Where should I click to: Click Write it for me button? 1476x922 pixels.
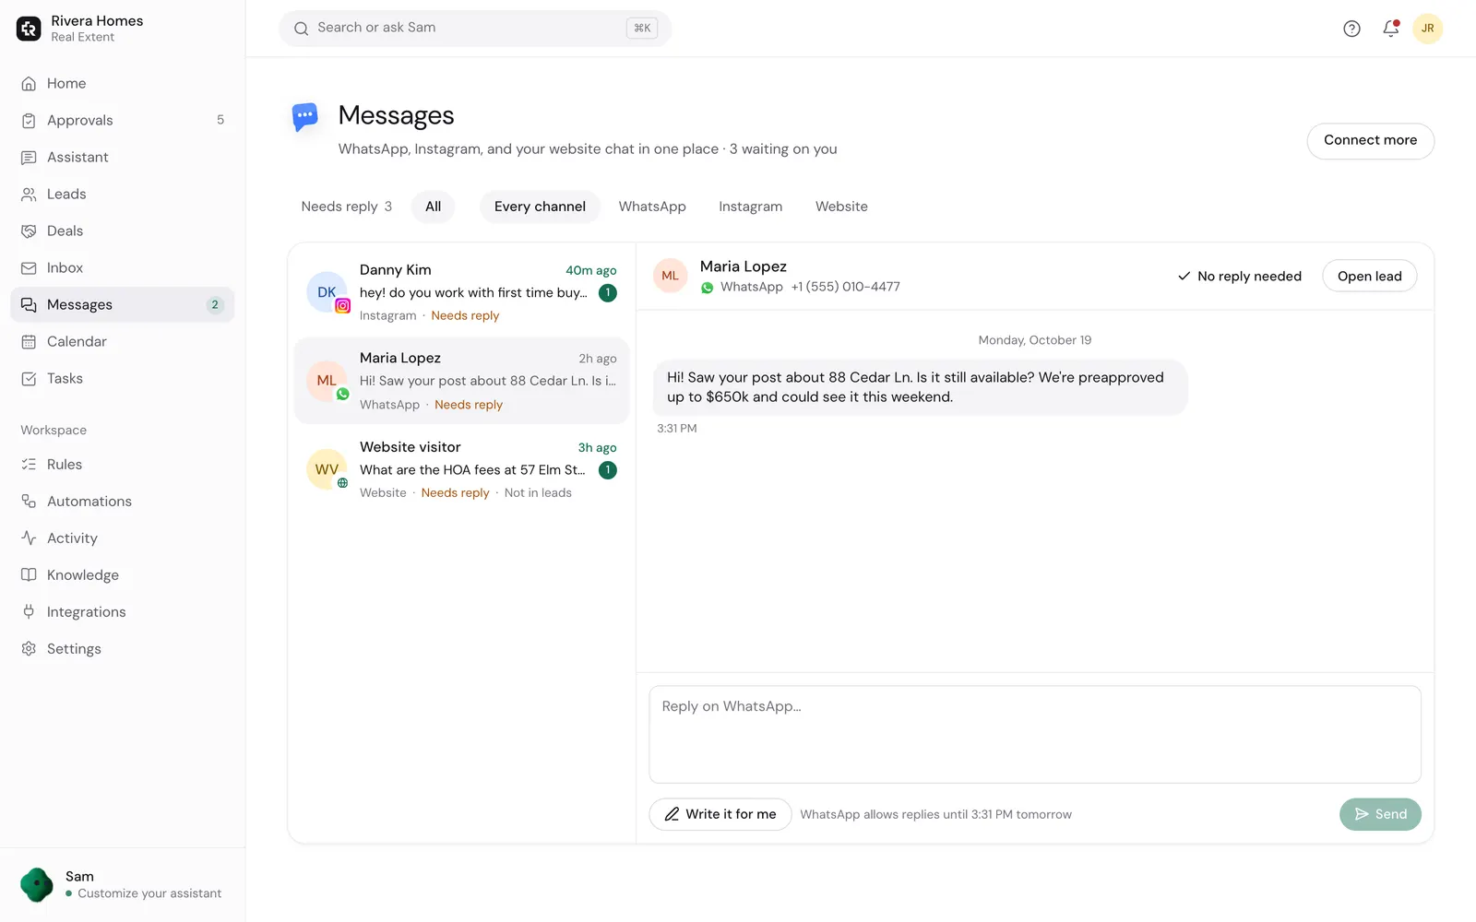click(720, 814)
